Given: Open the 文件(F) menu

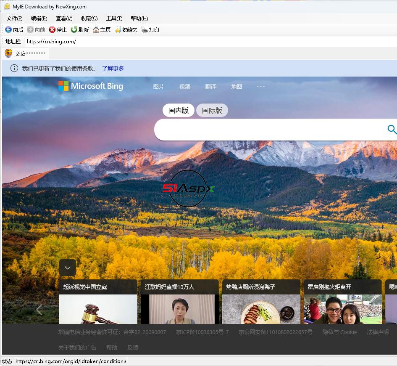Looking at the screenshot, I should click(x=14, y=19).
